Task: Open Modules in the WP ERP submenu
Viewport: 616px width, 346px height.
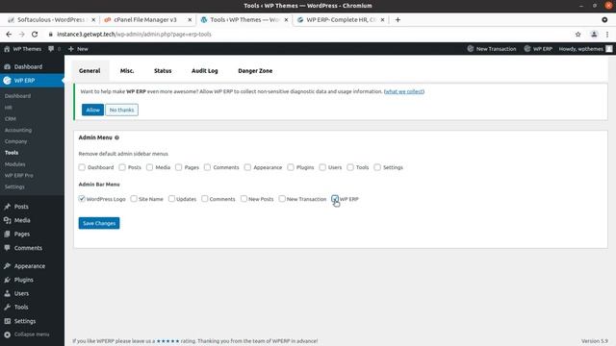Action: click(x=15, y=164)
